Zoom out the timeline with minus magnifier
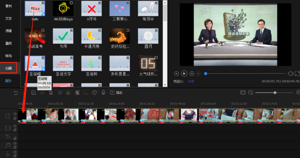 click(x=251, y=92)
